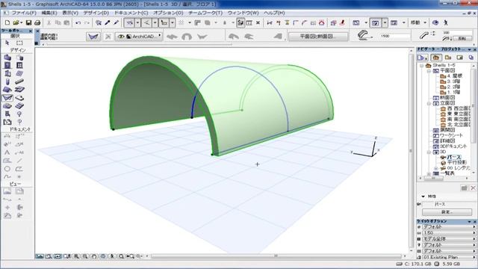
Task: Click the Zoom In icon below 3D view
Action: (76, 256)
